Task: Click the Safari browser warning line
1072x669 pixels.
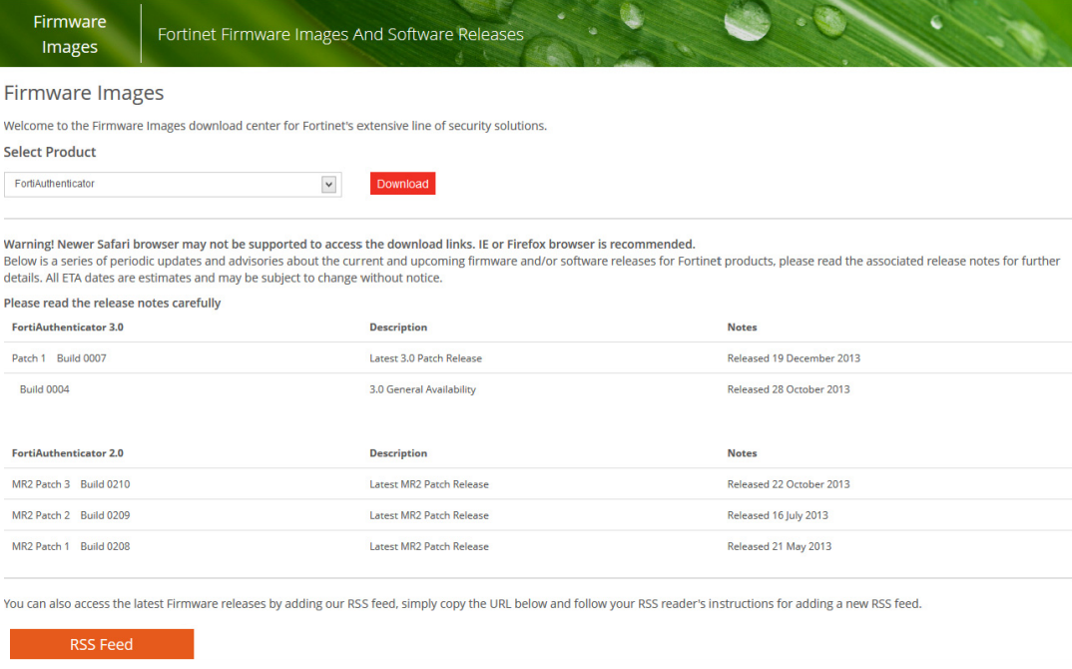Action: click(x=349, y=245)
